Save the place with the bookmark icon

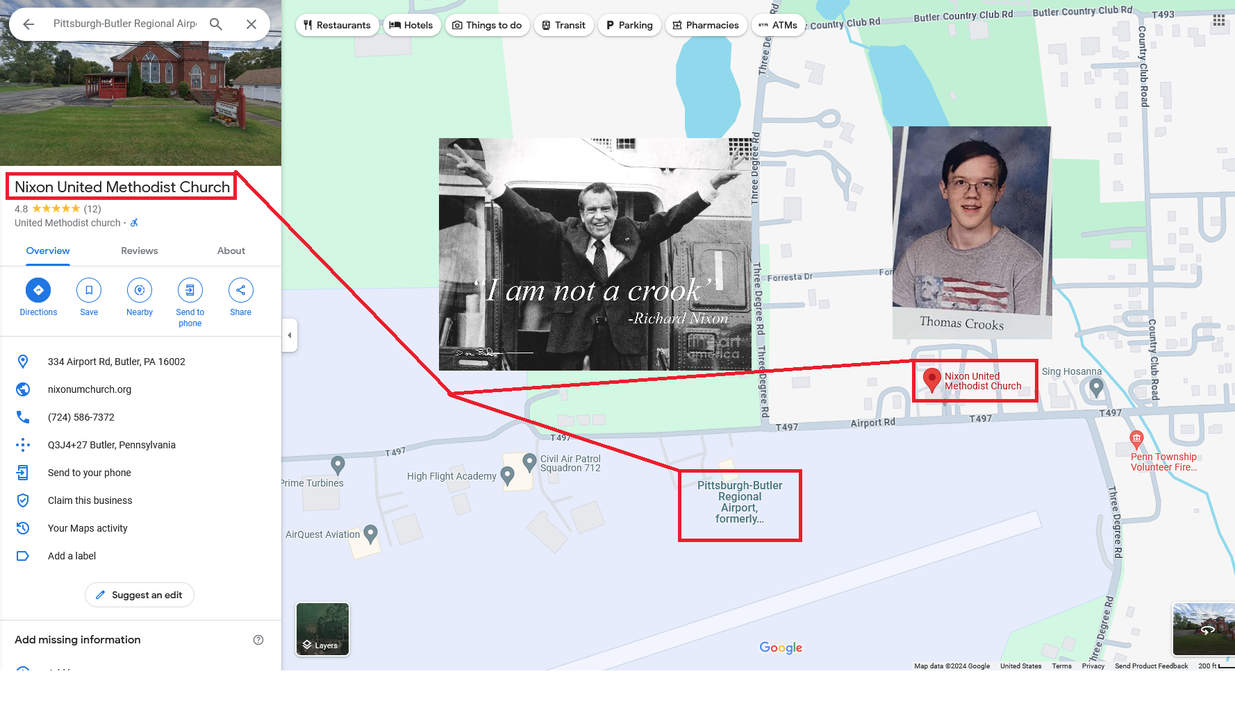pos(89,290)
